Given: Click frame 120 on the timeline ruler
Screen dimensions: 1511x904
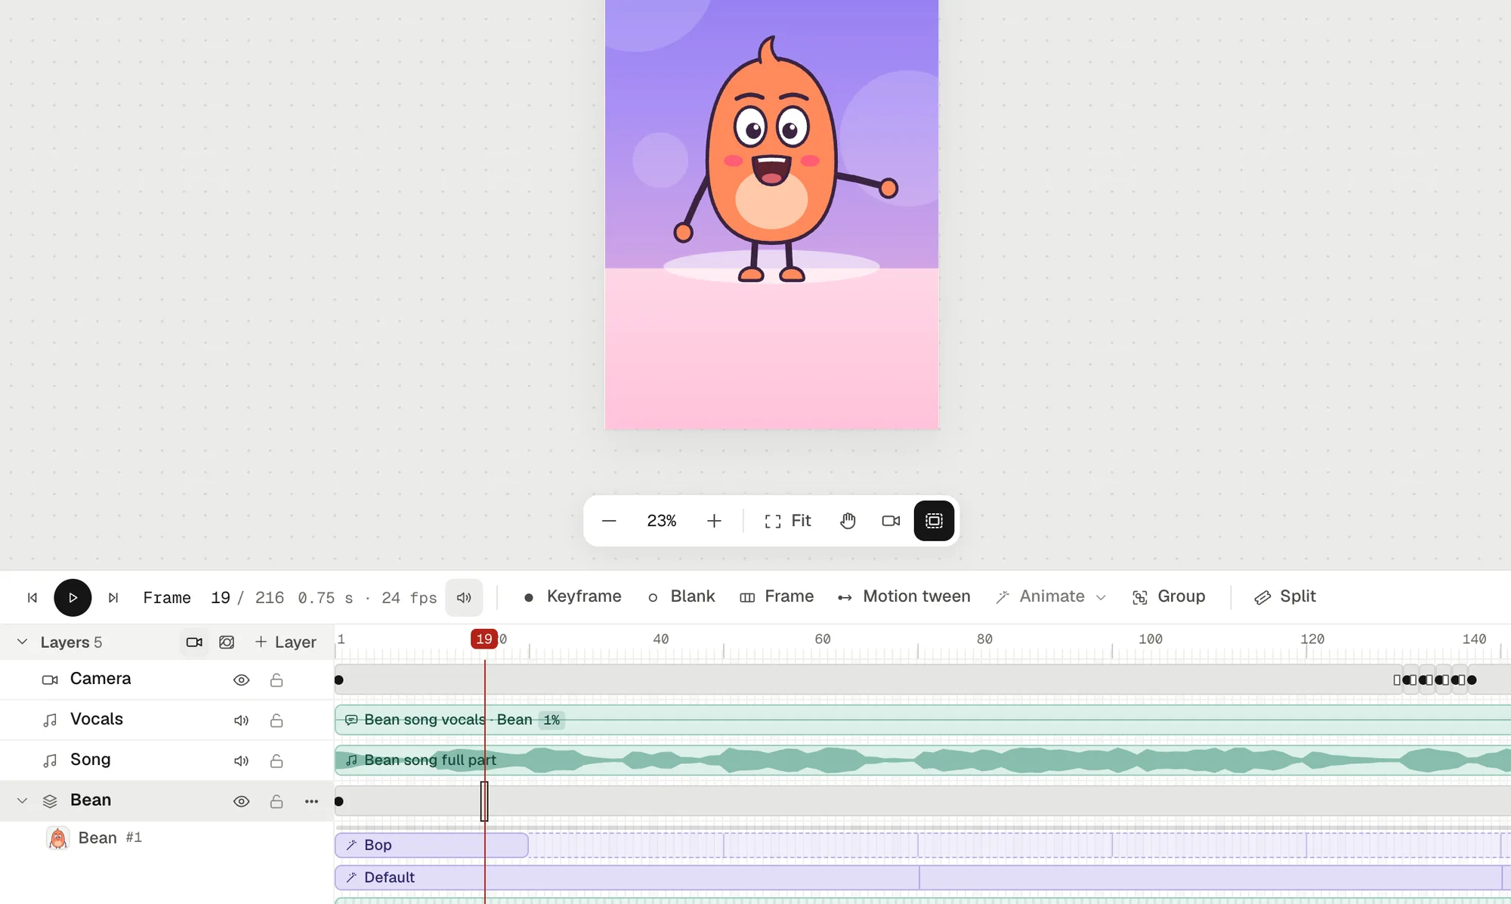Looking at the screenshot, I should (x=1312, y=639).
